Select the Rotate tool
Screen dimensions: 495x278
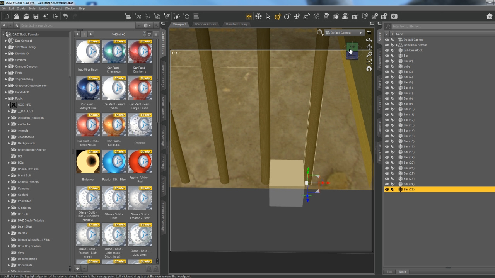click(x=287, y=16)
